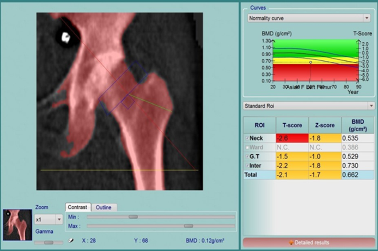The image size is (378, 251).
Task: Toggle the Inter ROI checkbox
Action: pyautogui.click(x=247, y=165)
